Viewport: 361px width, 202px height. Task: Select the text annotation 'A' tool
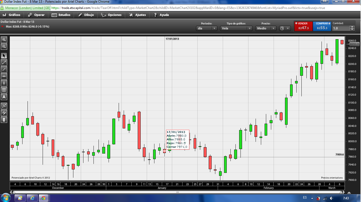pos(4,97)
